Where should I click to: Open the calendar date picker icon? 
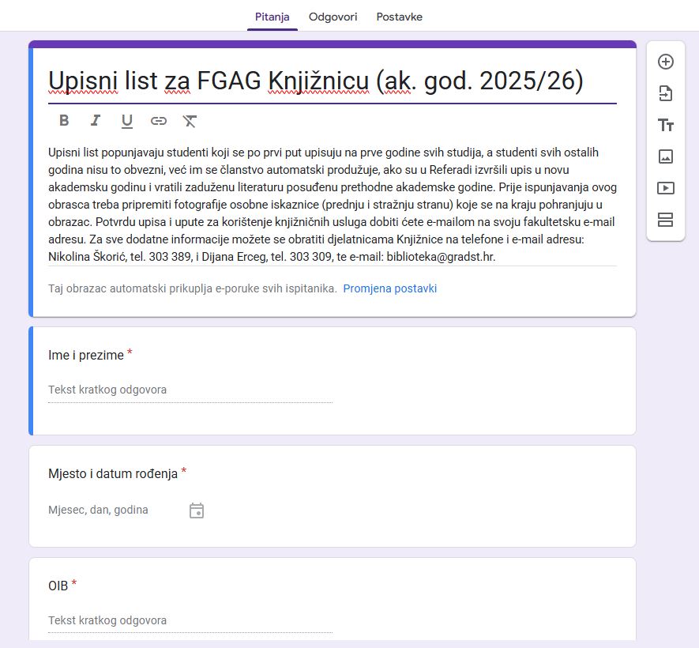(x=197, y=510)
